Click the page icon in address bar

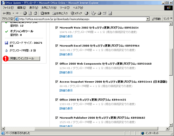coord(17,19)
